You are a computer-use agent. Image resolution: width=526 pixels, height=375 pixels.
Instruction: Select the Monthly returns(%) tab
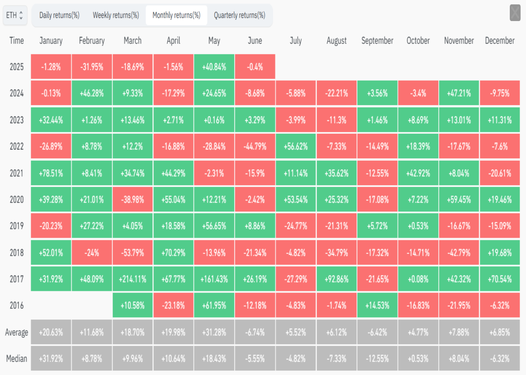pyautogui.click(x=176, y=15)
